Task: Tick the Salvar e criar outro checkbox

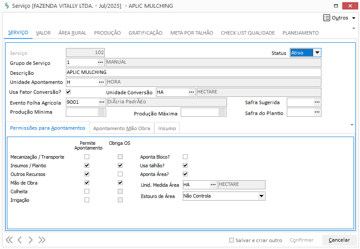Action: click(x=232, y=240)
